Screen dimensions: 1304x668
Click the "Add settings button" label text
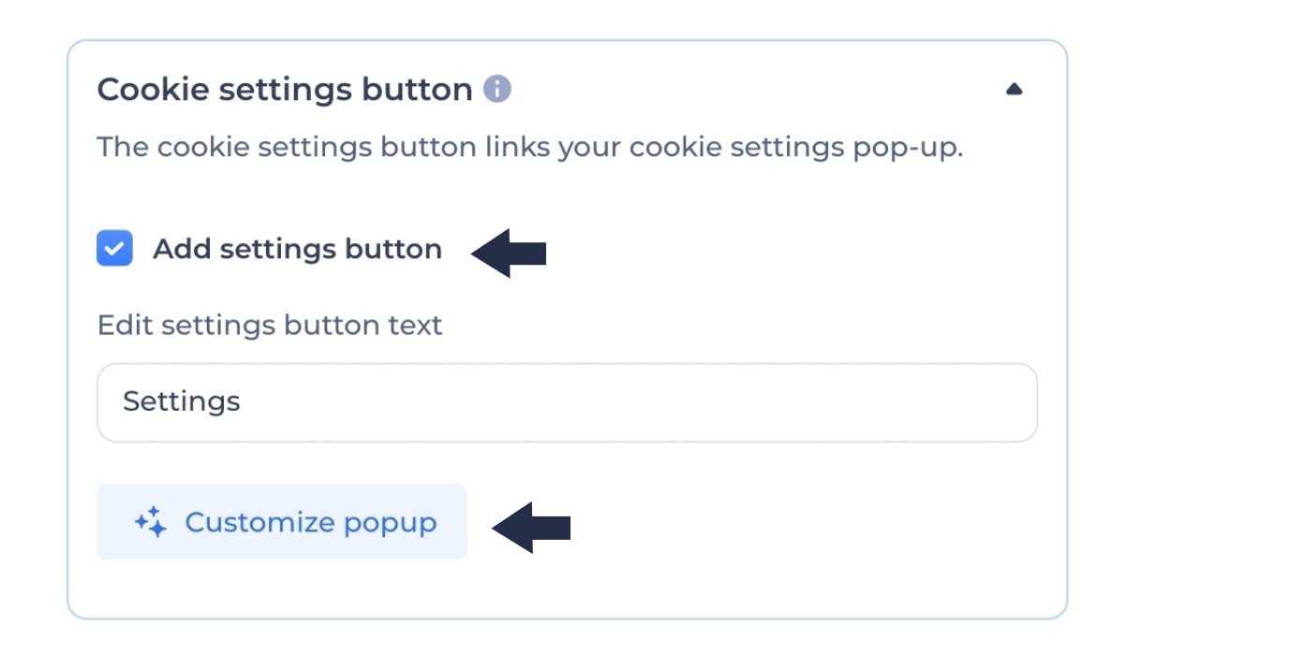(297, 249)
